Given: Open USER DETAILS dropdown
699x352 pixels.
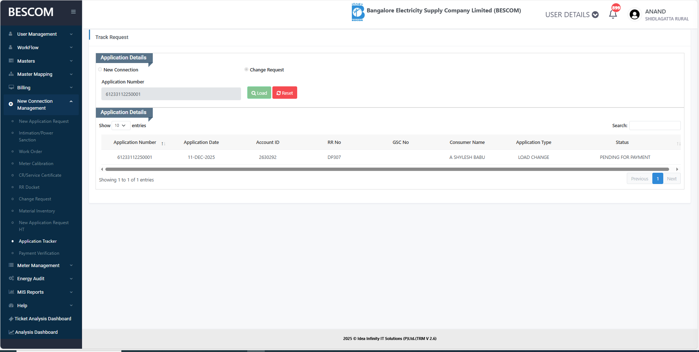Looking at the screenshot, I should 572,15.
